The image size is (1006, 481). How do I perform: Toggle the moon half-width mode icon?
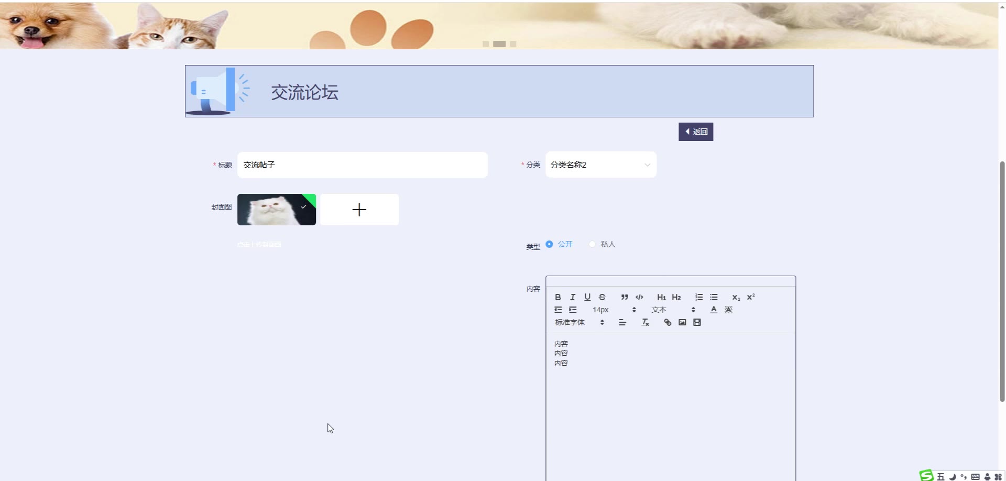click(x=953, y=476)
